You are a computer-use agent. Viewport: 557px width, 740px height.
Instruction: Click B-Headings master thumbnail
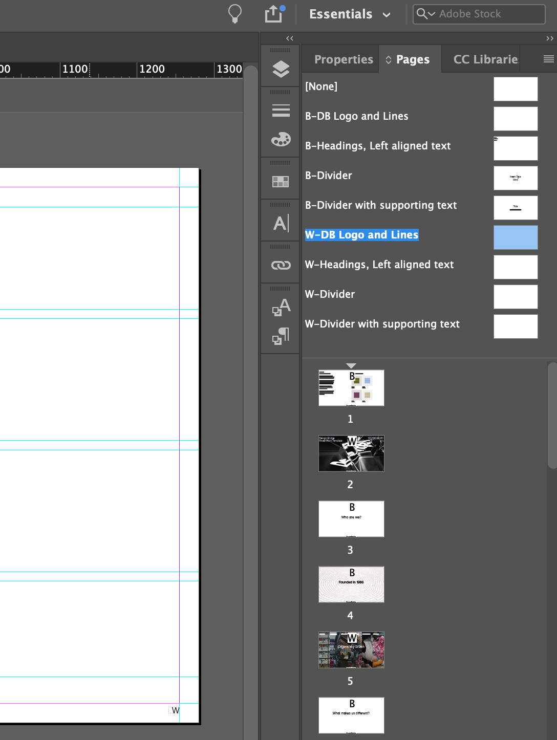tap(516, 148)
